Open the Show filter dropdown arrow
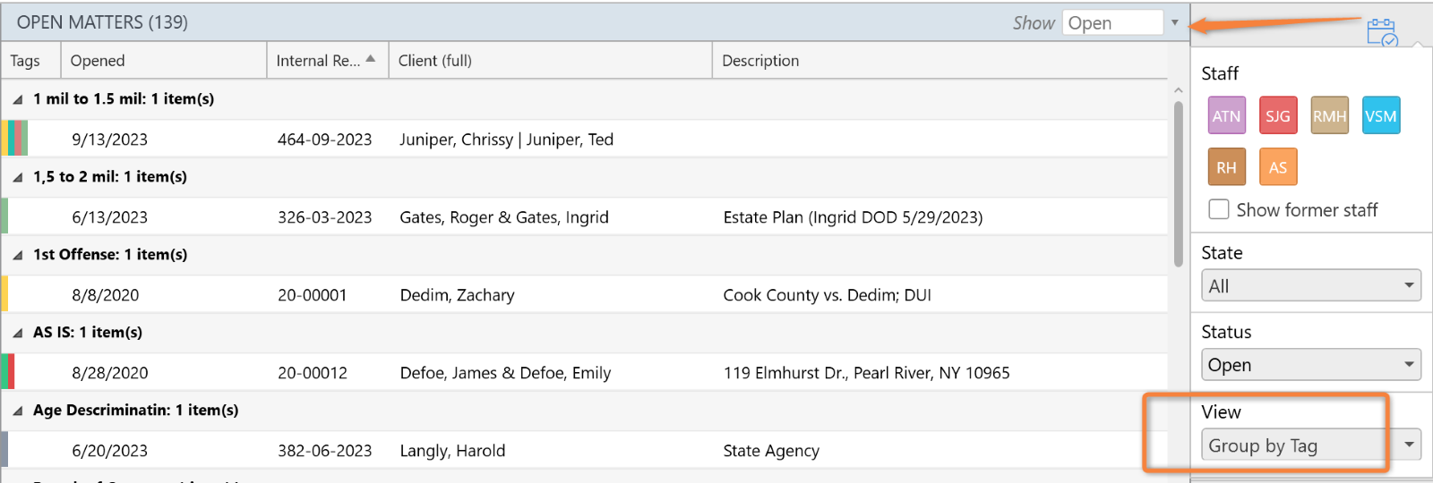The width and height of the screenshot is (1433, 483). 1174,22
